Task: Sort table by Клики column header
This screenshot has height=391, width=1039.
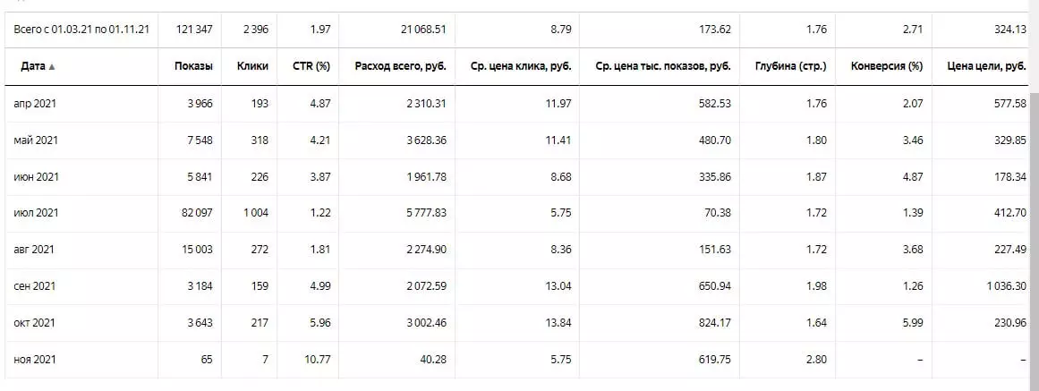Action: click(252, 66)
